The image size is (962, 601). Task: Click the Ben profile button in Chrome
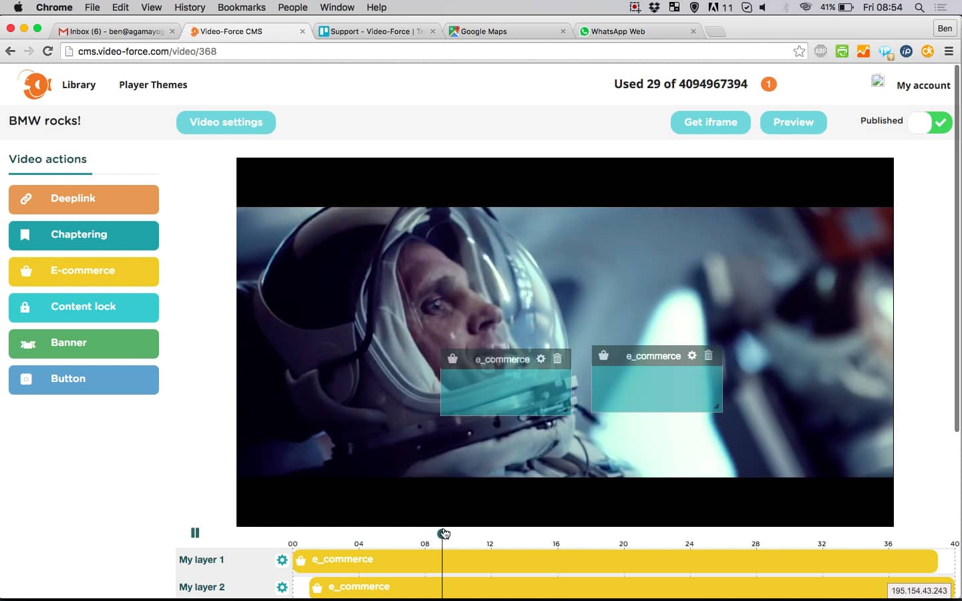(945, 28)
